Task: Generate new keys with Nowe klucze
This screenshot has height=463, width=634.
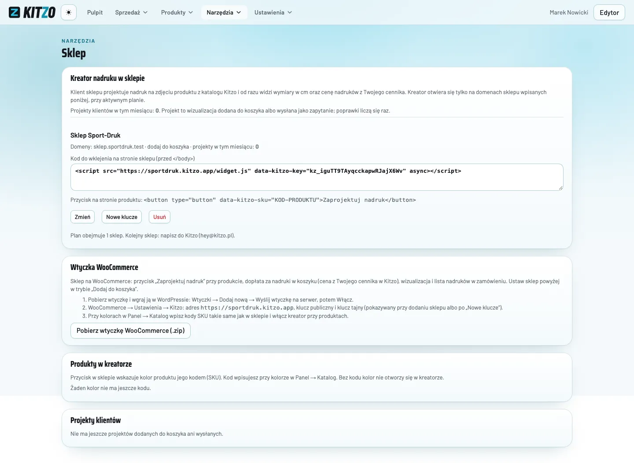Action: click(x=122, y=217)
